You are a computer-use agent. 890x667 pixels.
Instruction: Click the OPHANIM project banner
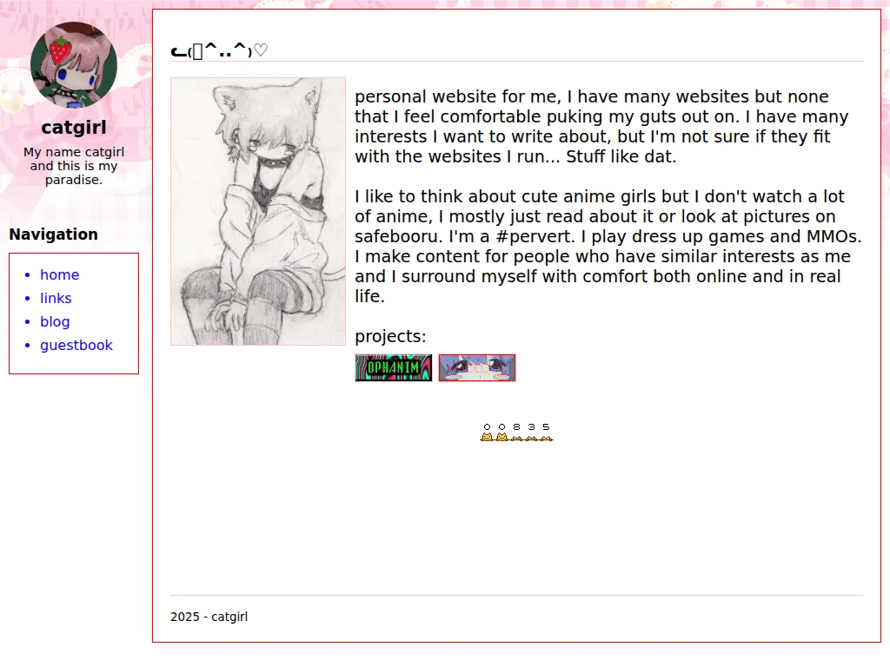tap(394, 367)
